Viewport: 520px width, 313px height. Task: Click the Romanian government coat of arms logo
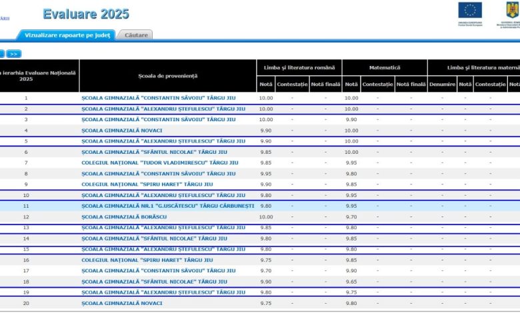click(x=513, y=10)
